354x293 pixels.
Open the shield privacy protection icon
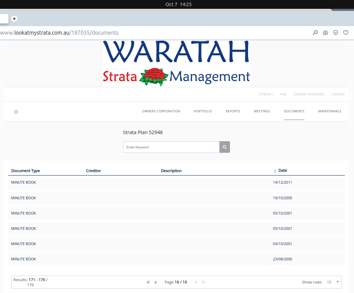pos(336,33)
